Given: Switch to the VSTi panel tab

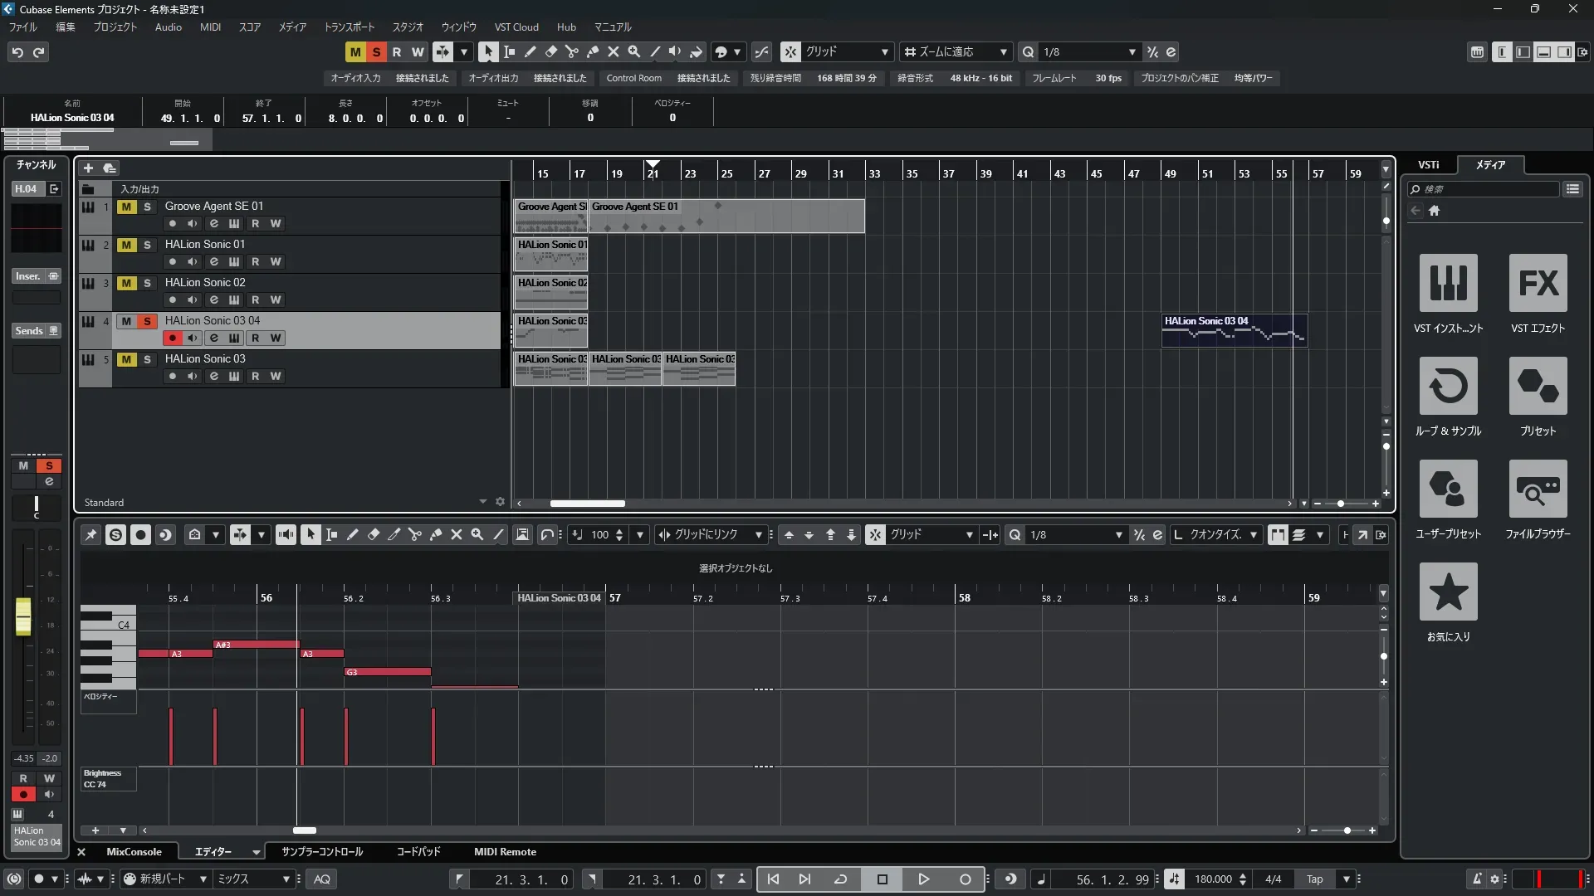Looking at the screenshot, I should tap(1428, 164).
